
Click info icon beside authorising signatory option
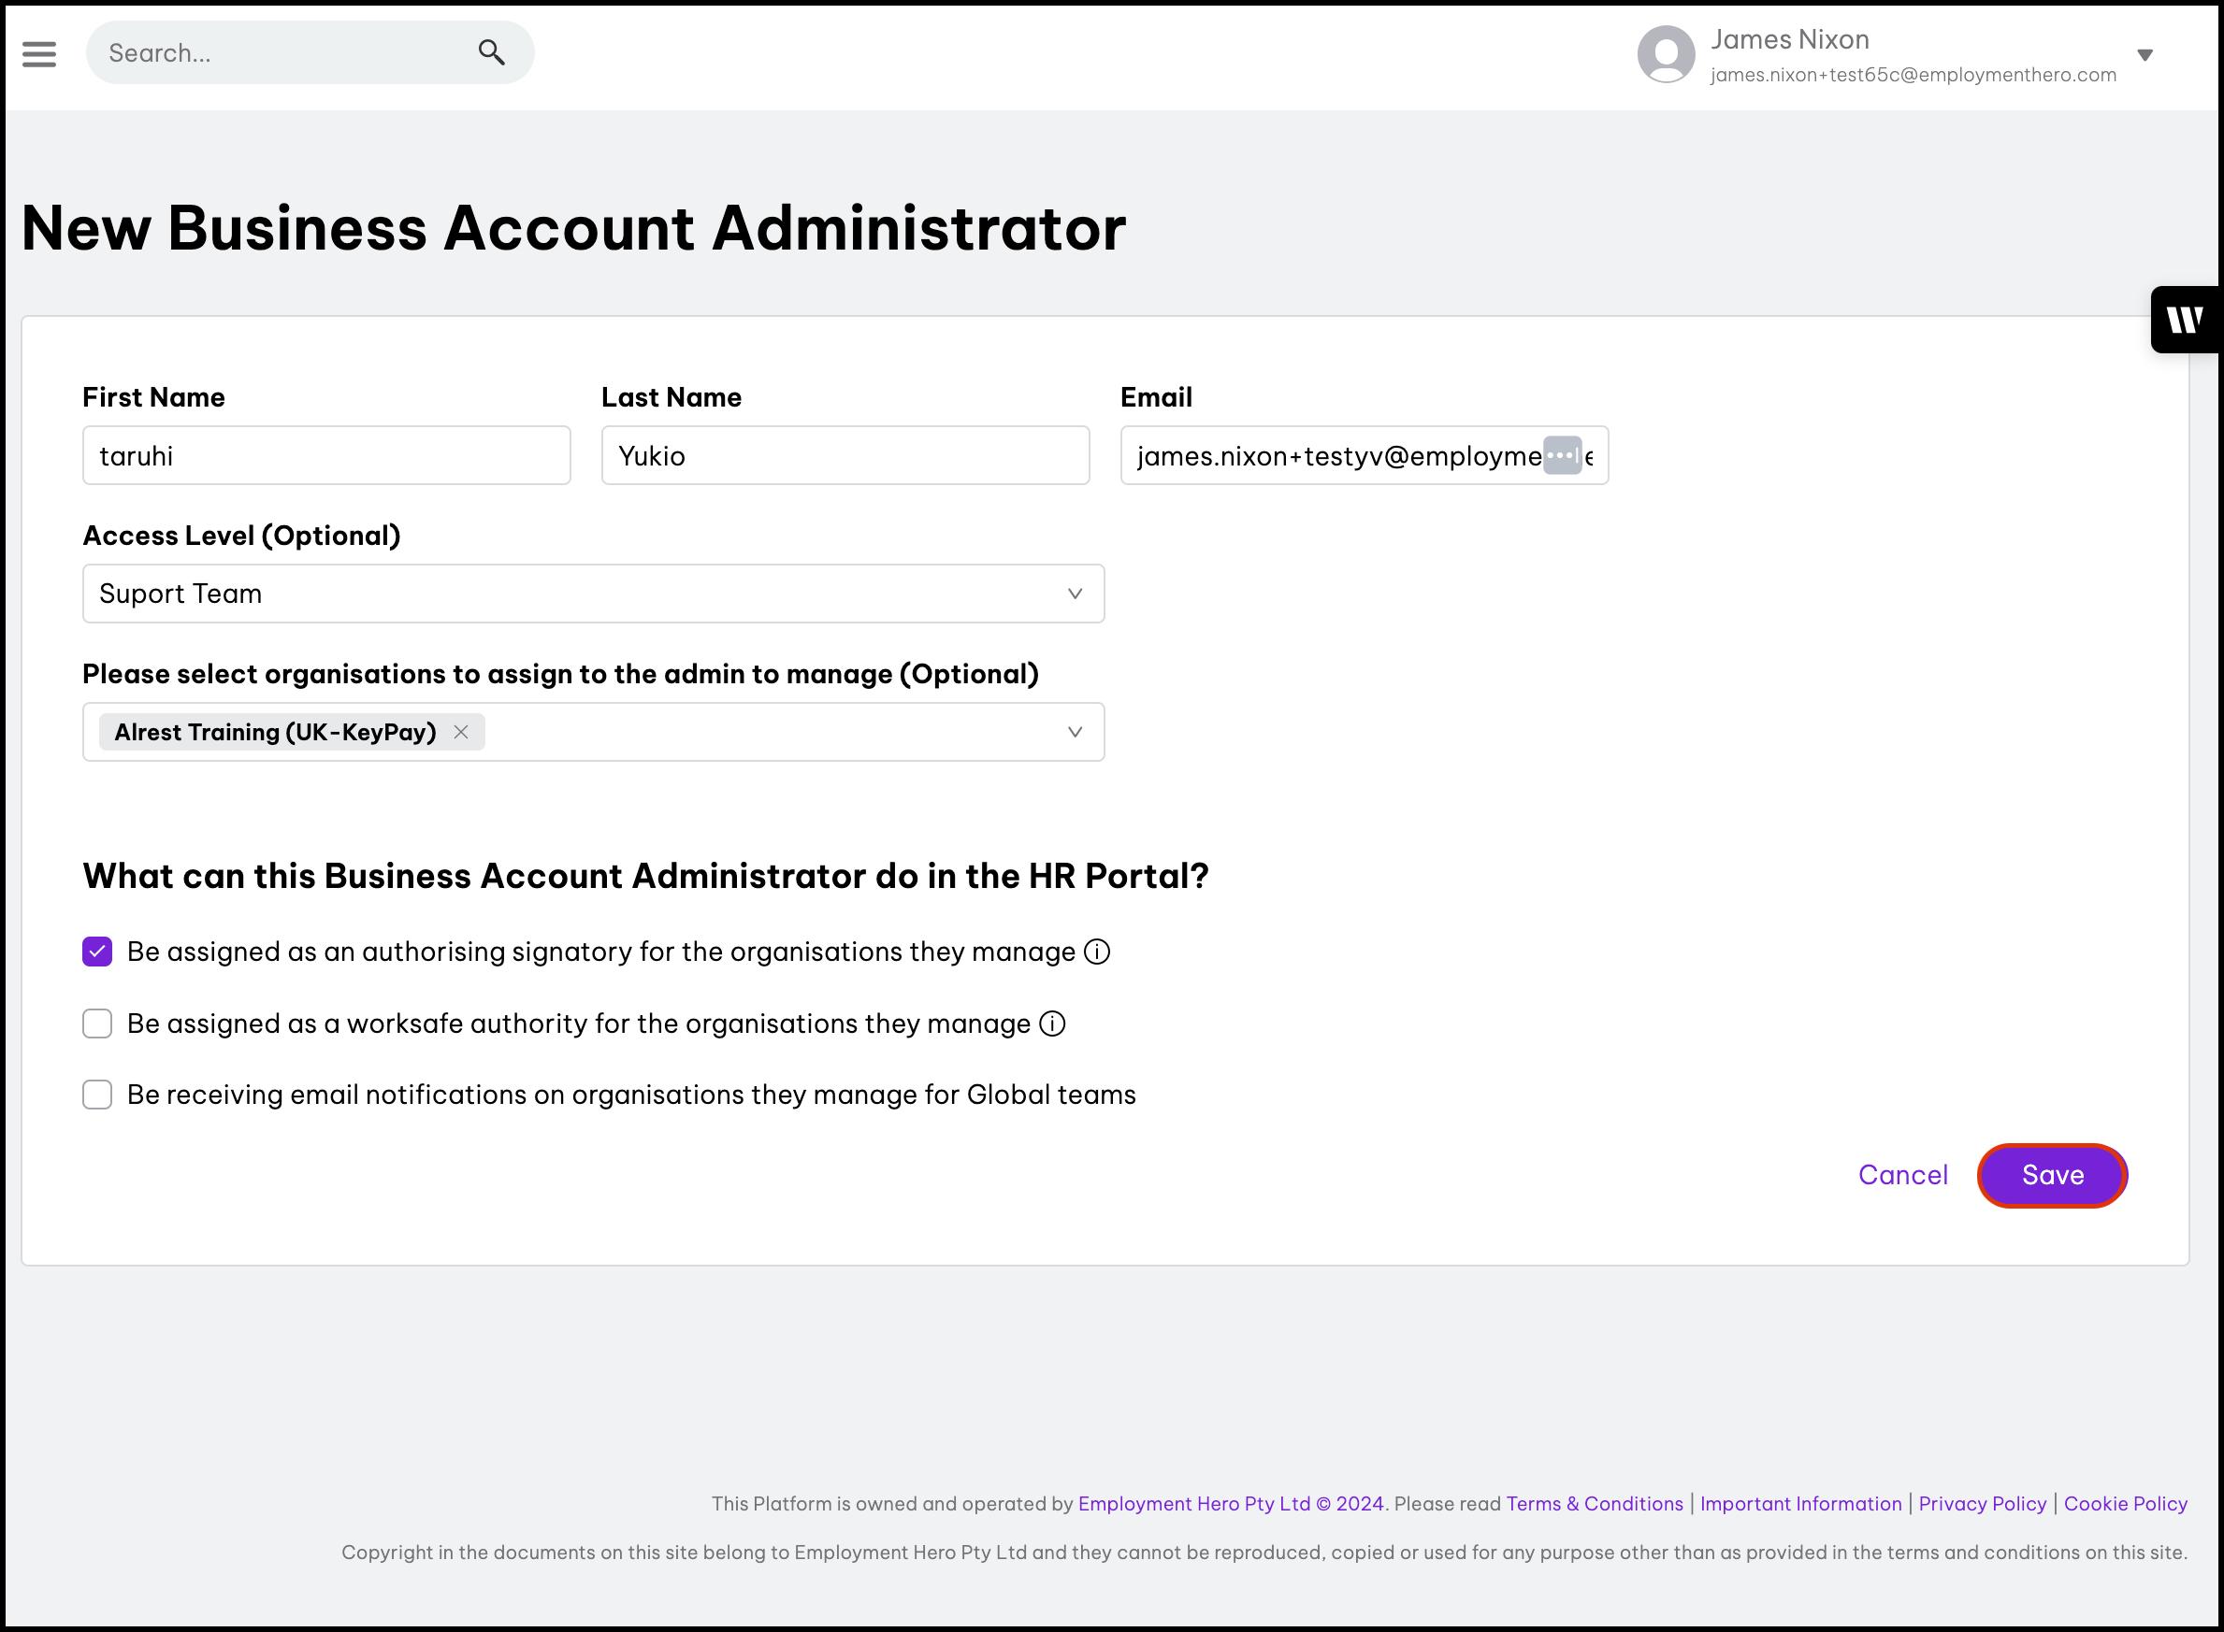click(1096, 952)
